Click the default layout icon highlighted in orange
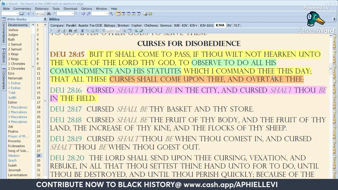This screenshot has width=338, height=190. 118,14
